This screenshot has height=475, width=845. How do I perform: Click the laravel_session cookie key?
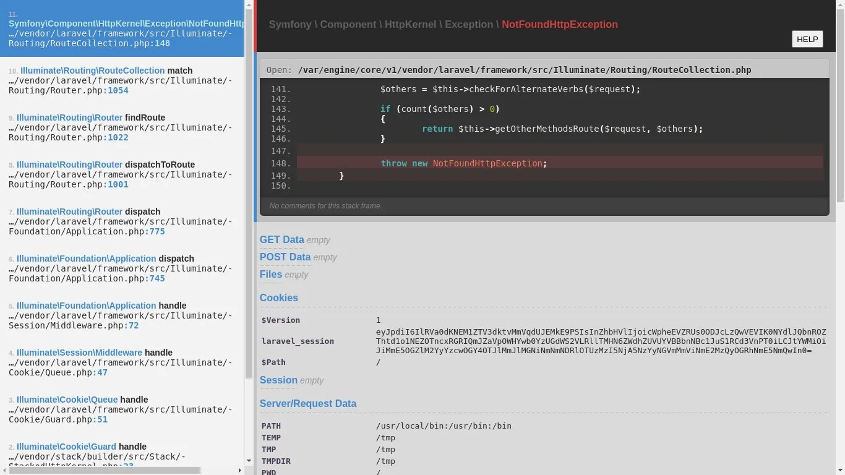click(298, 341)
